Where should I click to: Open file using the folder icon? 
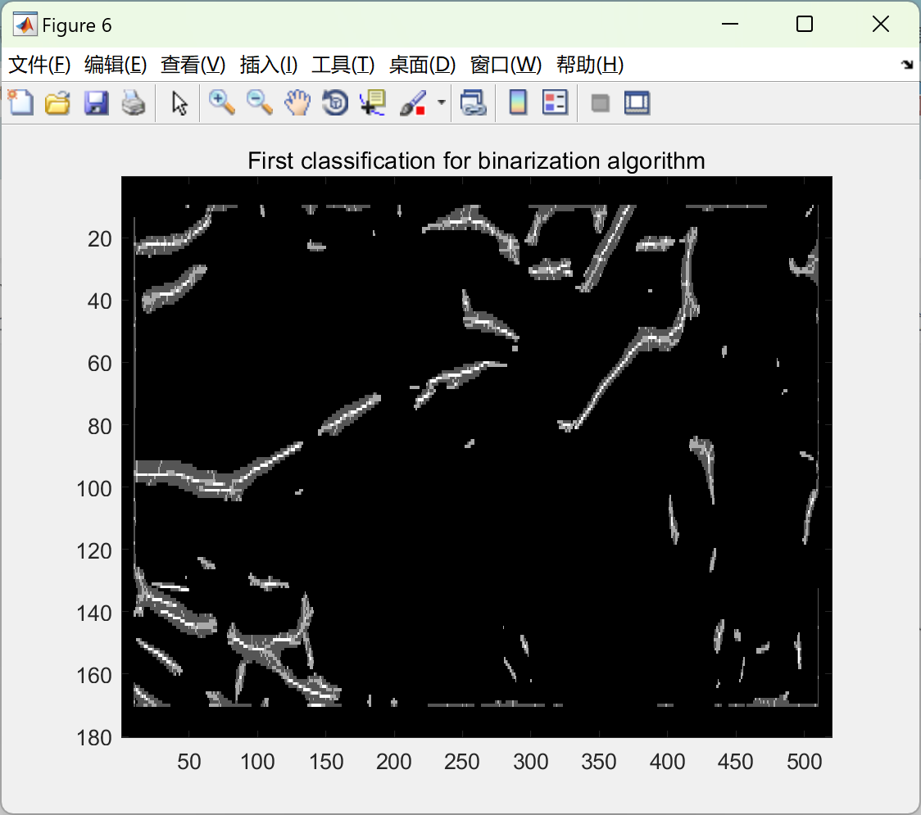coord(57,102)
